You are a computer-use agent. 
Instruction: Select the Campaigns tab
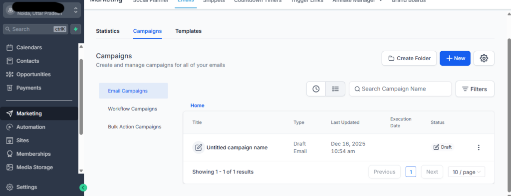pos(147,31)
